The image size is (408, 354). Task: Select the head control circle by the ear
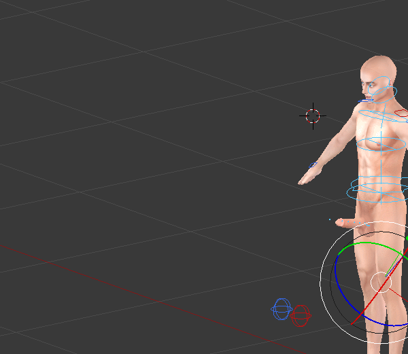(379, 86)
